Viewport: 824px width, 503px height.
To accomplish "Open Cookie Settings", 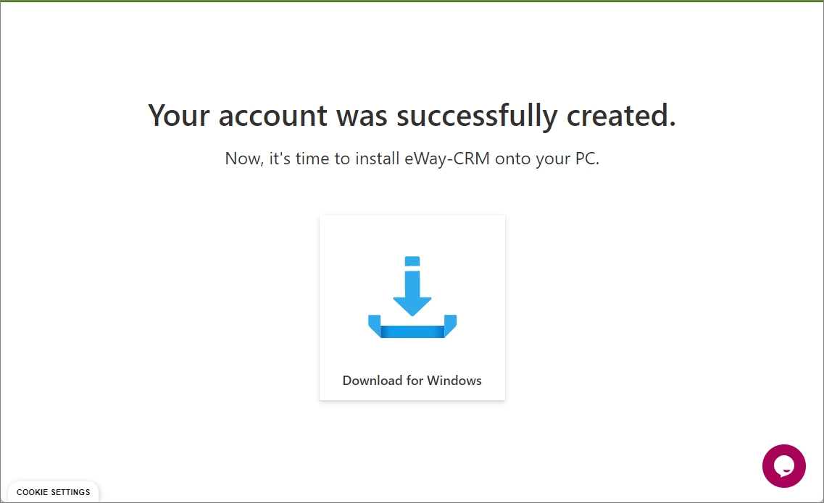I will pyautogui.click(x=53, y=492).
